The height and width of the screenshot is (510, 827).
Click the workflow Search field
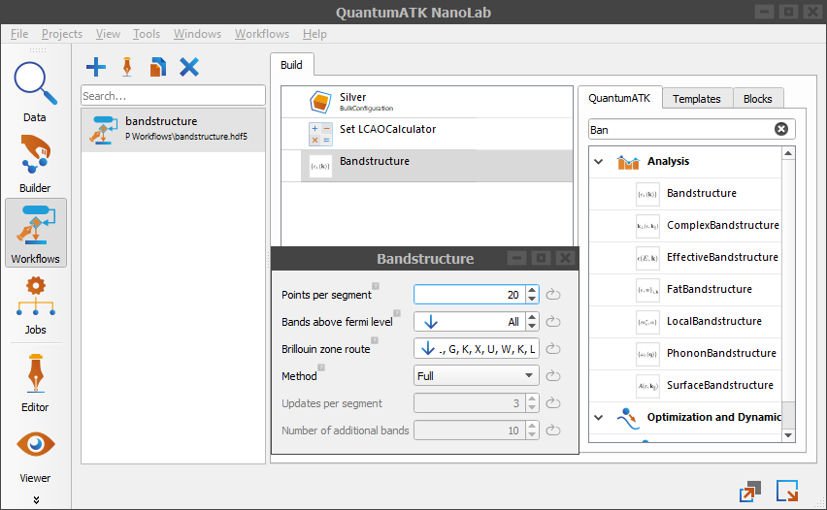click(x=173, y=96)
